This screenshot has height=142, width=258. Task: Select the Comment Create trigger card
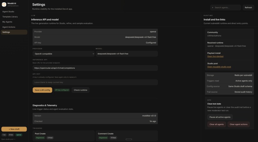[127, 136]
